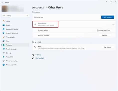
Task: Click the Accounts person icon in sidebar
Action: pos(3,45)
